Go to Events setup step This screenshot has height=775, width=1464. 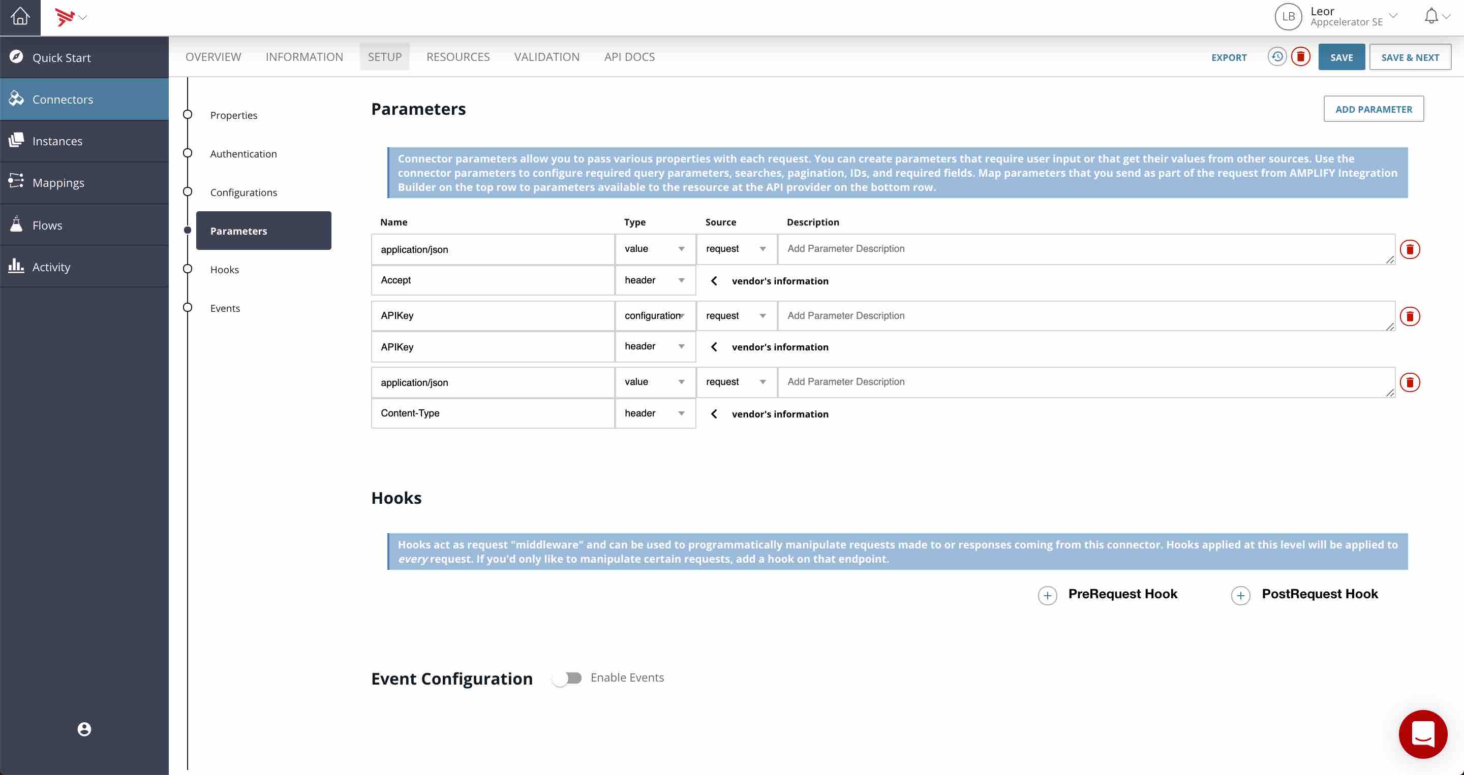click(225, 308)
